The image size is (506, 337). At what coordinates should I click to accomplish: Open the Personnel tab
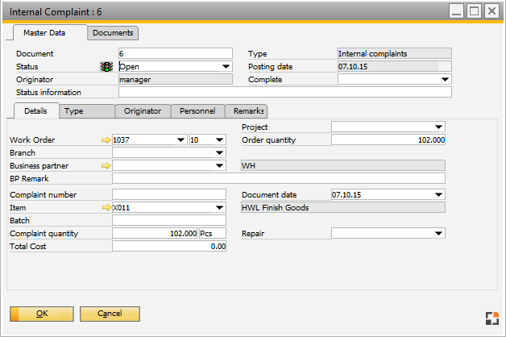[x=197, y=111]
